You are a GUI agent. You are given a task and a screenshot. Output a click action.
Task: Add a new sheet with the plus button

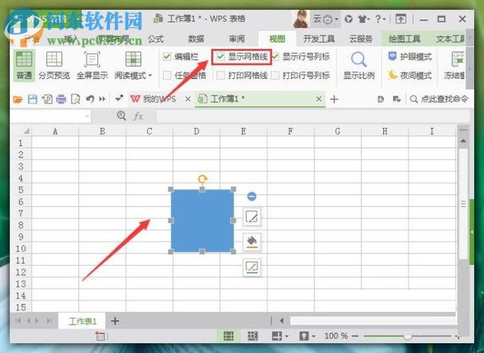coord(115,321)
